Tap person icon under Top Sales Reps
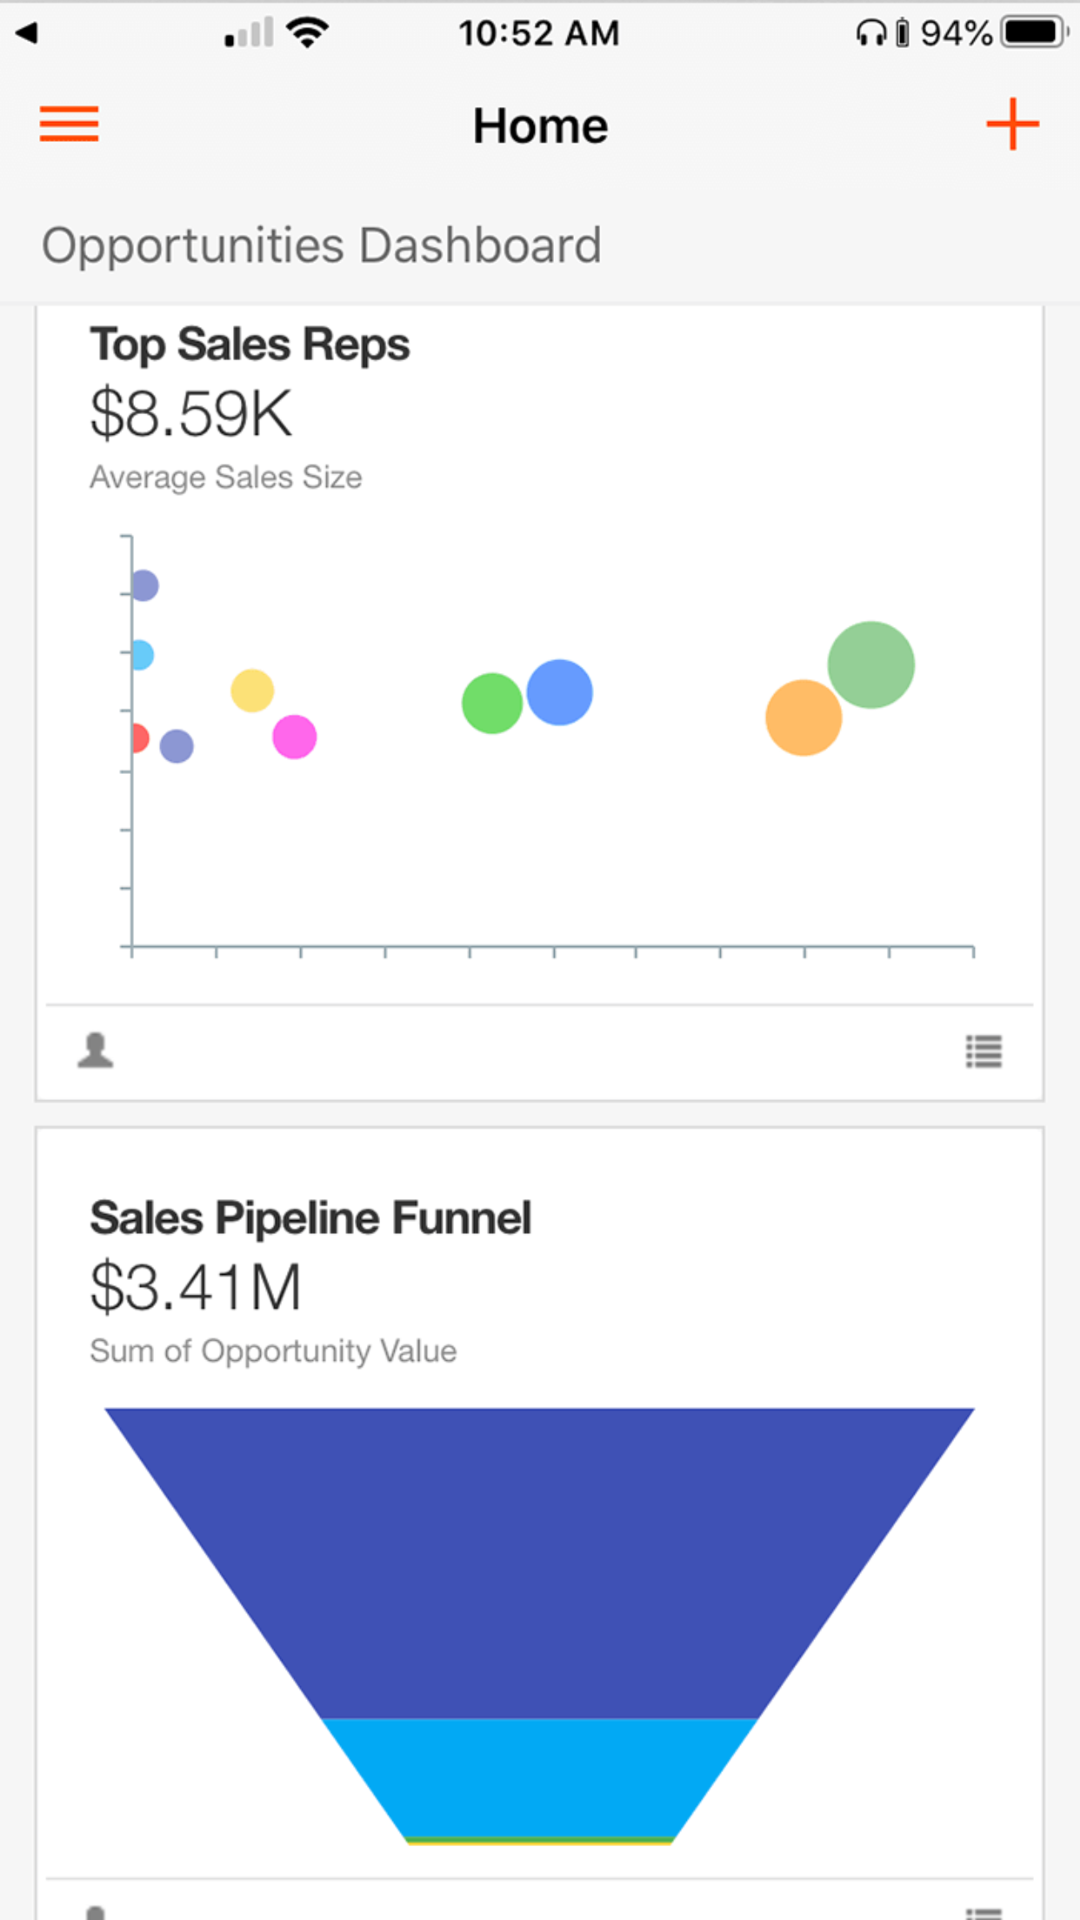Viewport: 1080px width, 1920px height. click(96, 1050)
